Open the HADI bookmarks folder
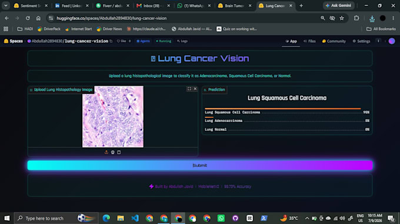The image size is (400, 224). point(25,29)
